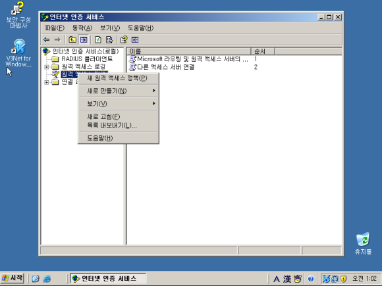Choose 새 원격 액세스 정책(P) from context menu

(x=119, y=78)
